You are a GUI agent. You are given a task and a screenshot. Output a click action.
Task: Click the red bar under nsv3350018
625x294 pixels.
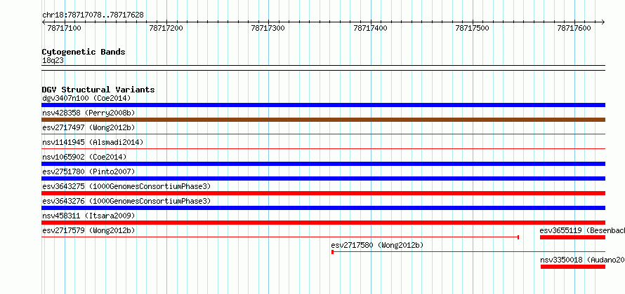573,267
